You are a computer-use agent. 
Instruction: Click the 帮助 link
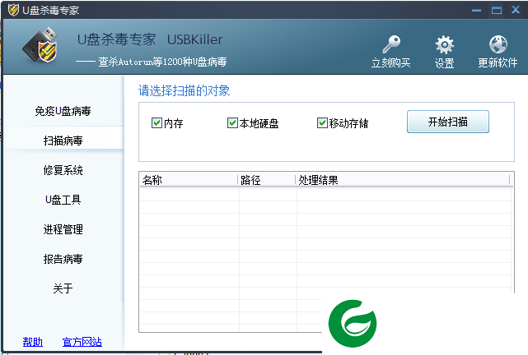[x=33, y=342]
